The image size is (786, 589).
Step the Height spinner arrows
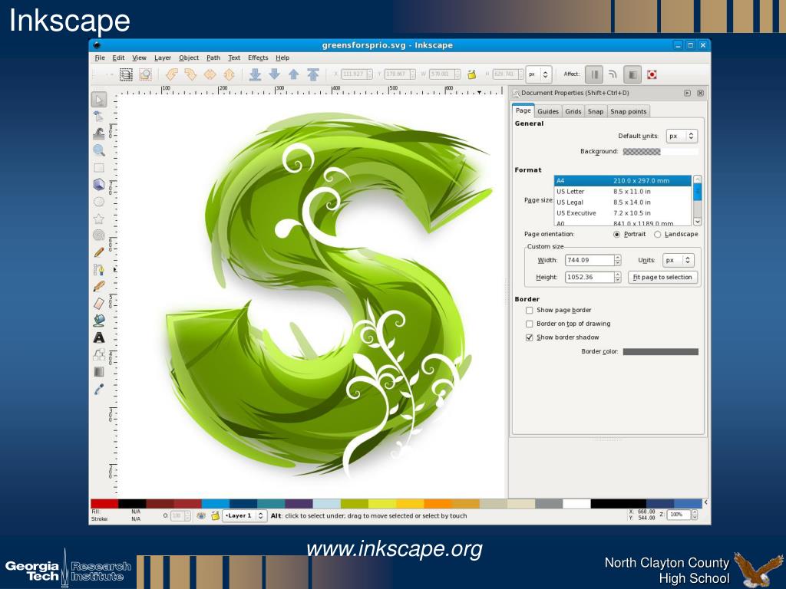pos(618,277)
